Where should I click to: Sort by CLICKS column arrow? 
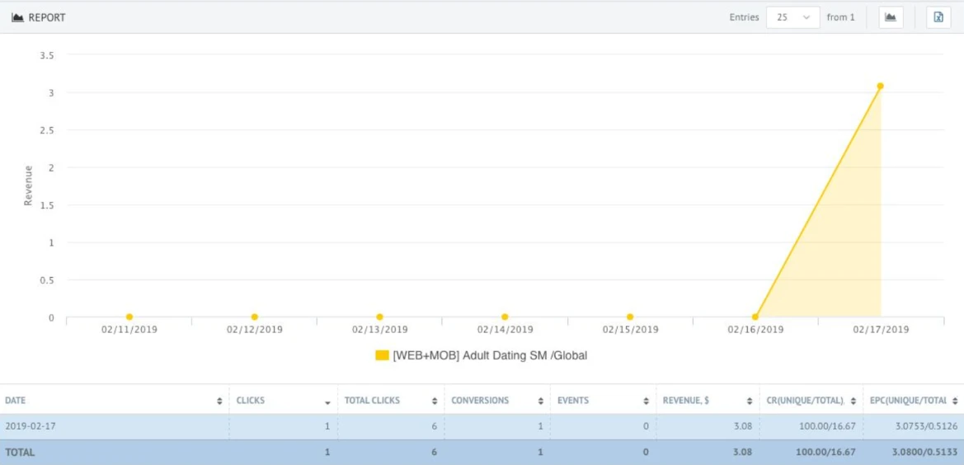(x=327, y=402)
